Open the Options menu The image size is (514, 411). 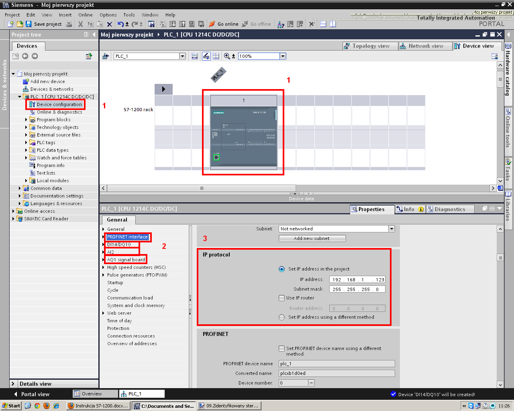[108, 15]
